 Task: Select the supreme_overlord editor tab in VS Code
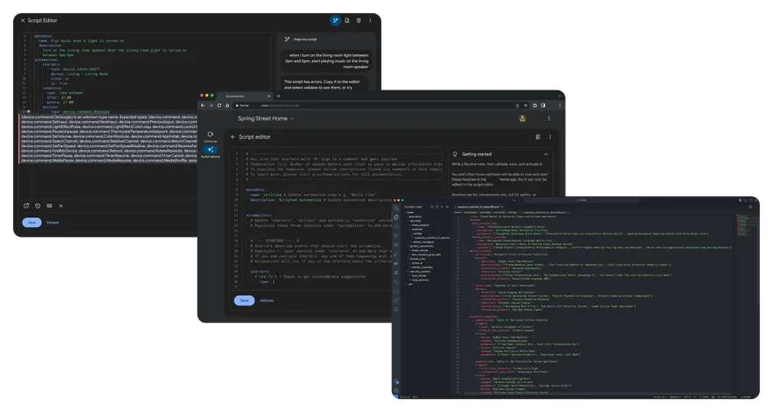tap(478, 207)
